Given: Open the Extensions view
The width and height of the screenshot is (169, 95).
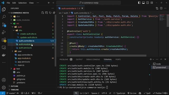Looking at the screenshot, I should (4, 40).
